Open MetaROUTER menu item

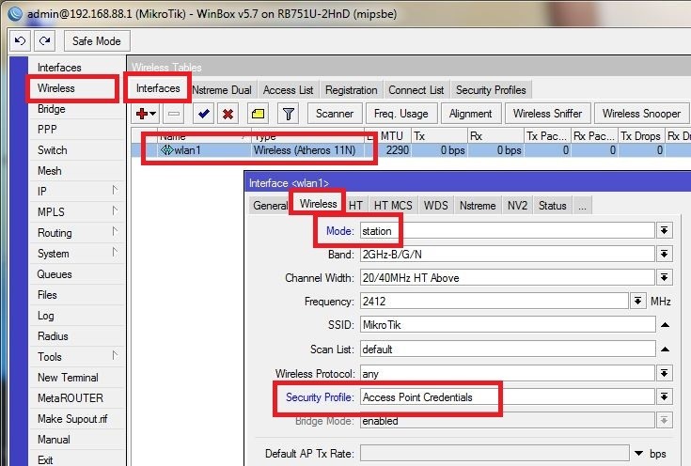coord(71,398)
